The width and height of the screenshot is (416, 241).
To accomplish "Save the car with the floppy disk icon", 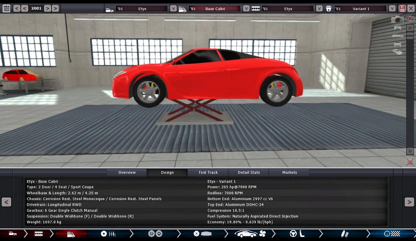I will pos(402,9).
